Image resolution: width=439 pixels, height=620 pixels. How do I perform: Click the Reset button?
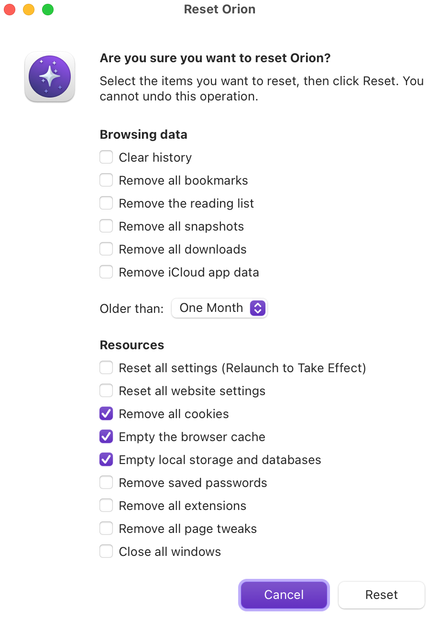click(381, 595)
